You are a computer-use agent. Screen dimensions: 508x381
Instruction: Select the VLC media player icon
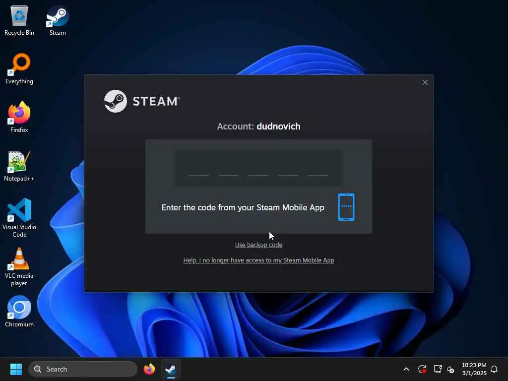tap(19, 267)
